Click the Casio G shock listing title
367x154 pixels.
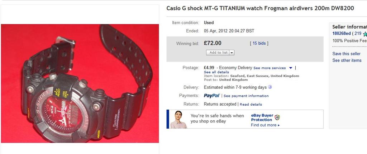point(260,8)
